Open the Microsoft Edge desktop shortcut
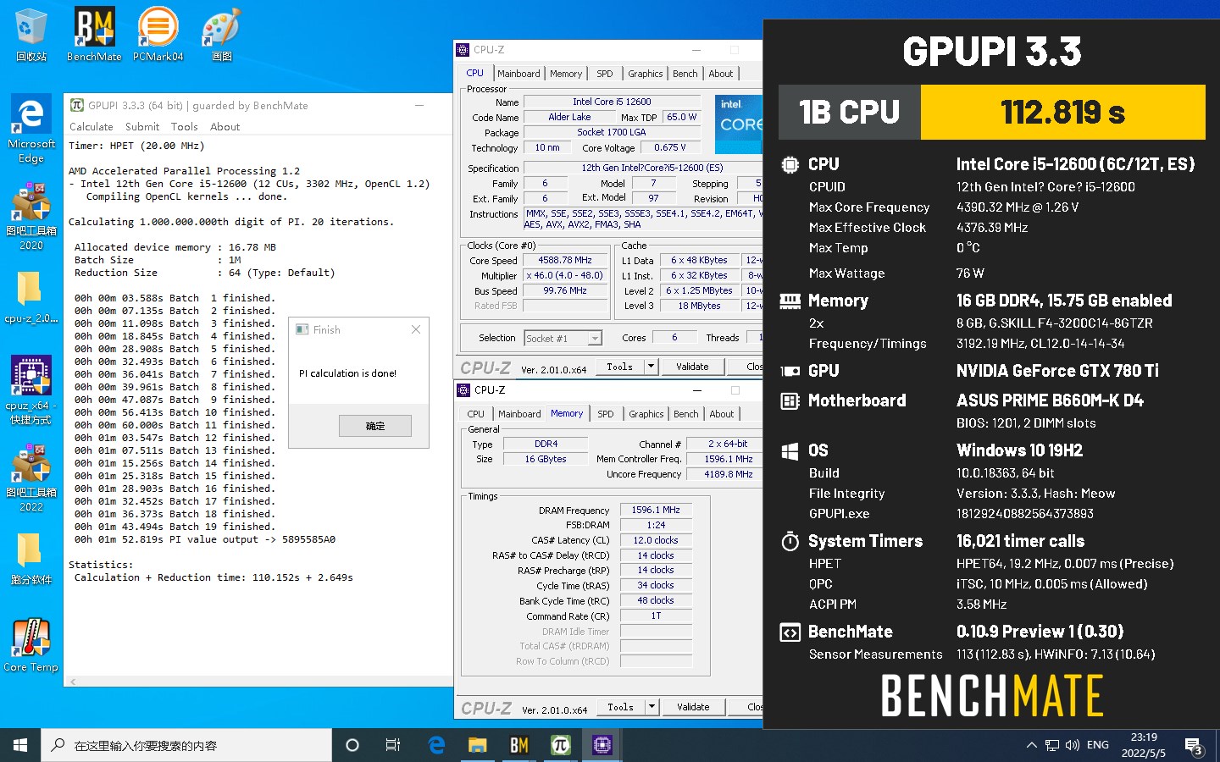Screen dimensions: 1220x762 pyautogui.click(x=31, y=129)
